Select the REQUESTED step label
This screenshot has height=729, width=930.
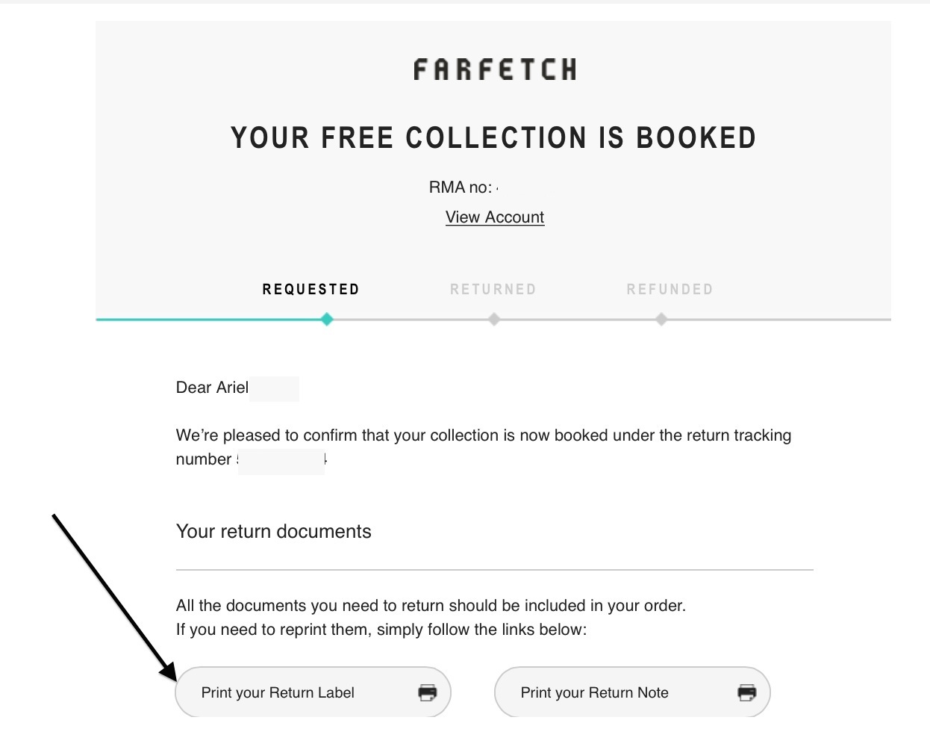click(x=310, y=289)
